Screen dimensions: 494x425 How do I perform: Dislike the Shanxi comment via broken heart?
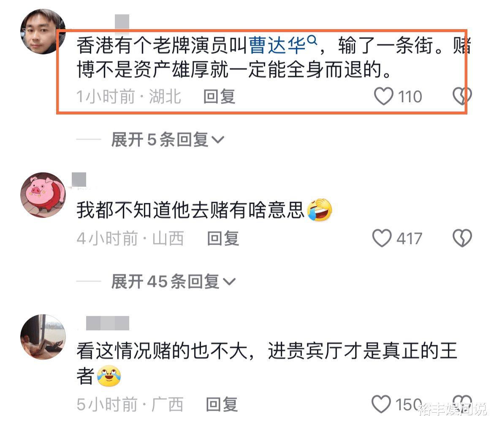pos(462,238)
